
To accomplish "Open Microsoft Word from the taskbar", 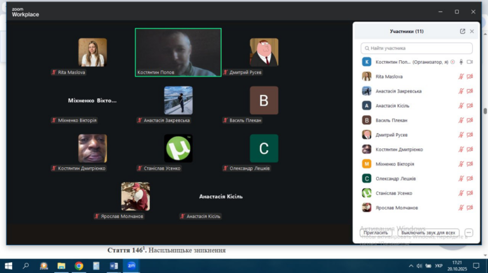I will (114, 266).
